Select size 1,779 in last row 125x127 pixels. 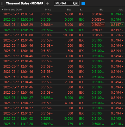[x=69, y=124]
